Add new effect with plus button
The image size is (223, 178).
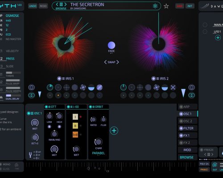pos(114,131)
